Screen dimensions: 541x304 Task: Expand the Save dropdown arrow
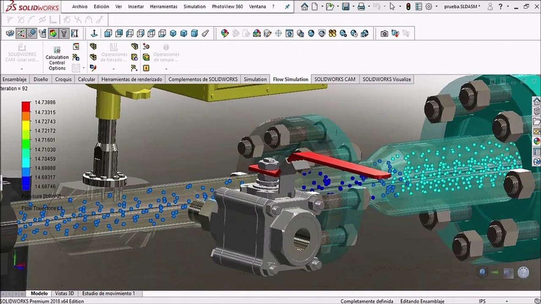pyautogui.click(x=353, y=7)
